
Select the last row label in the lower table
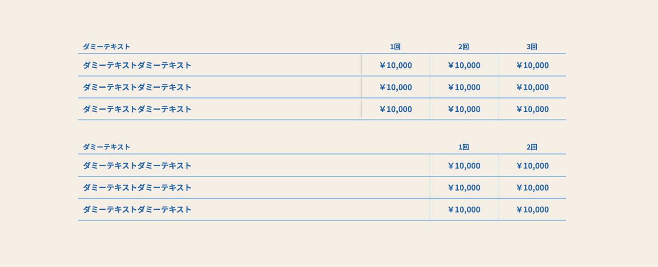coord(137,210)
